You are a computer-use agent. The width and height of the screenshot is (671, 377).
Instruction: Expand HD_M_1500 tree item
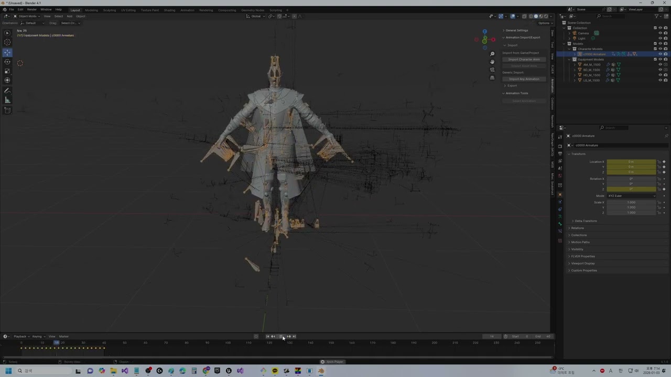(x=575, y=75)
